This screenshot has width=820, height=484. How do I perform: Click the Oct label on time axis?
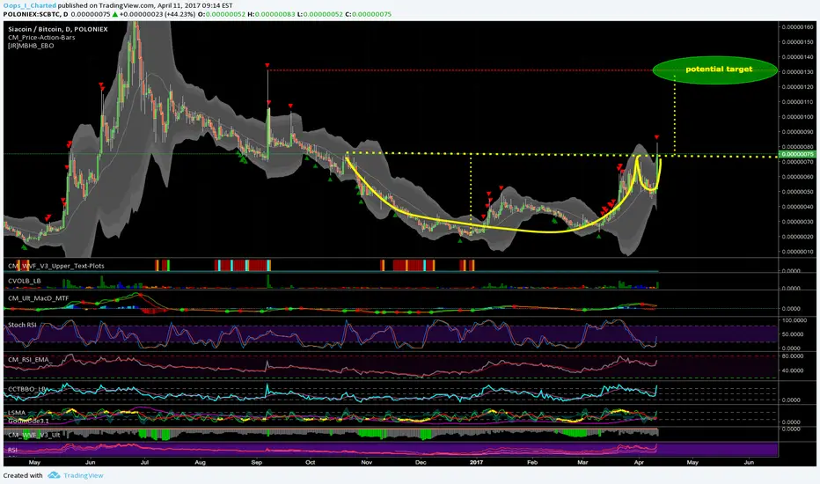pyautogui.click(x=310, y=463)
